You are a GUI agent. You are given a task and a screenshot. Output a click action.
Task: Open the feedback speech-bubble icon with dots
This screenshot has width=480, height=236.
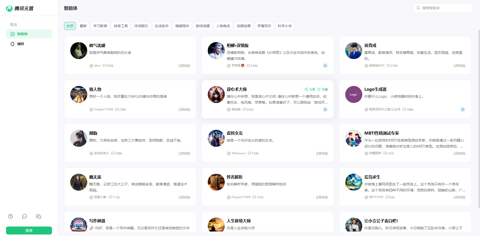click(24, 216)
